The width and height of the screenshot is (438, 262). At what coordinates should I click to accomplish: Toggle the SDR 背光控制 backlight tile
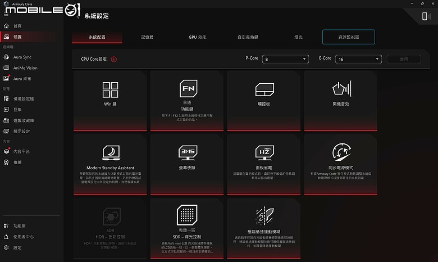coord(187,228)
